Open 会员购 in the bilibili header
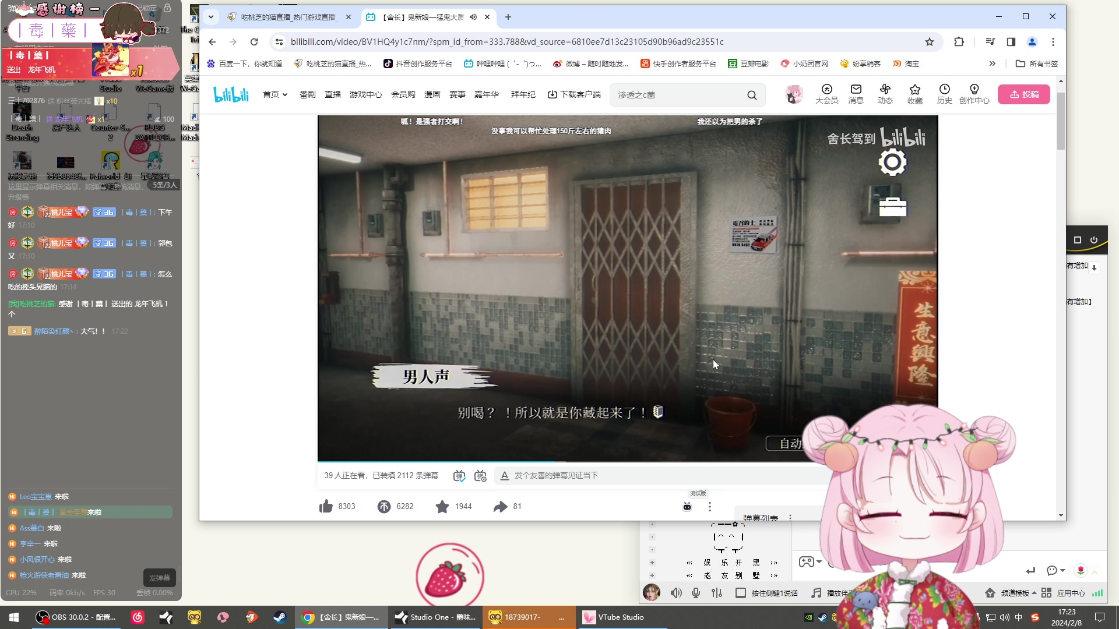 tap(403, 94)
